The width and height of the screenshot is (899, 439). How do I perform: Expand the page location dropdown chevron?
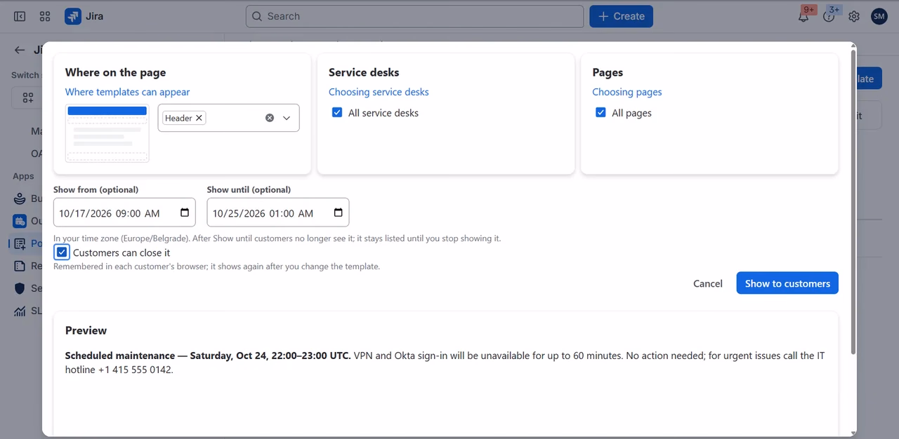click(x=287, y=118)
